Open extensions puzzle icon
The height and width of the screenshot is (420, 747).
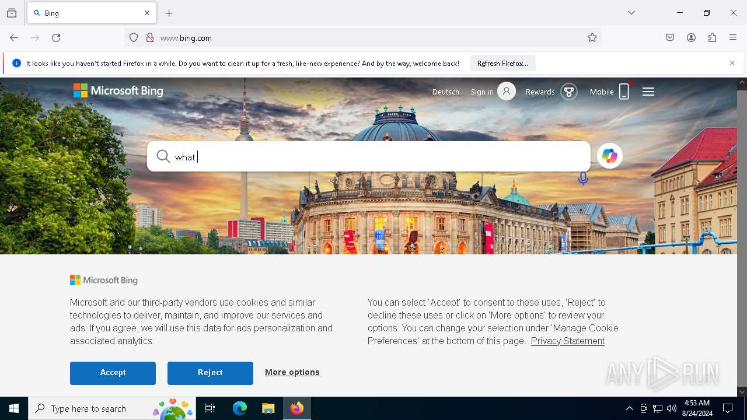point(712,38)
